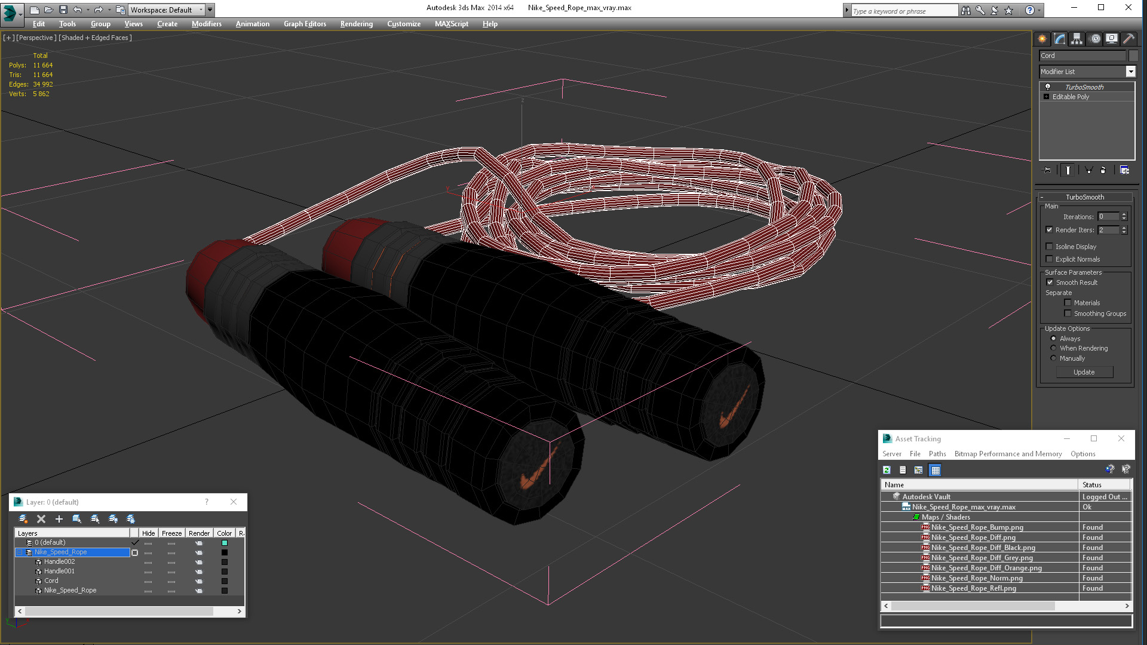Open the MAXScript menu
Image resolution: width=1147 pixels, height=645 pixels.
pos(452,24)
